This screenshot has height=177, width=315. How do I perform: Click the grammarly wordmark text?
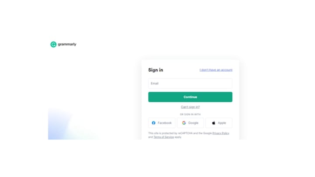[x=67, y=44]
